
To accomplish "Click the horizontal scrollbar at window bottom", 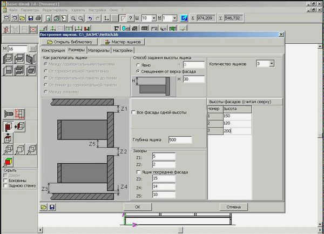I will pos(179,230).
